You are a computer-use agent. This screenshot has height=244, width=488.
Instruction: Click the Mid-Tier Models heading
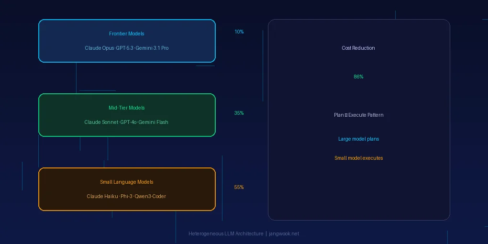tap(126, 108)
